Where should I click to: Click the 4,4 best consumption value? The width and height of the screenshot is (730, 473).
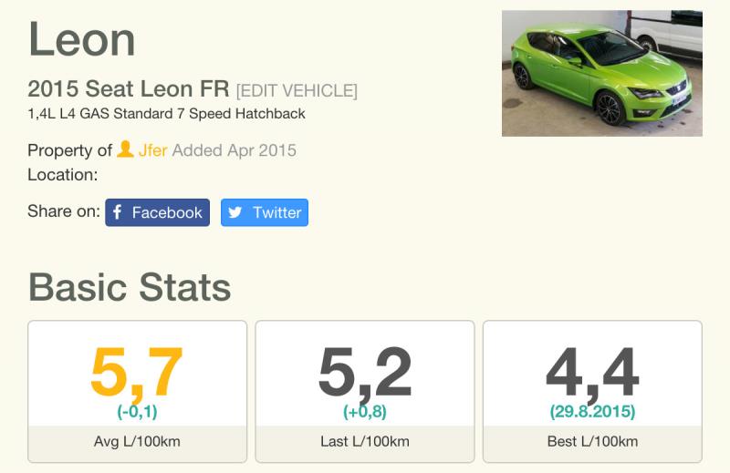pos(592,372)
